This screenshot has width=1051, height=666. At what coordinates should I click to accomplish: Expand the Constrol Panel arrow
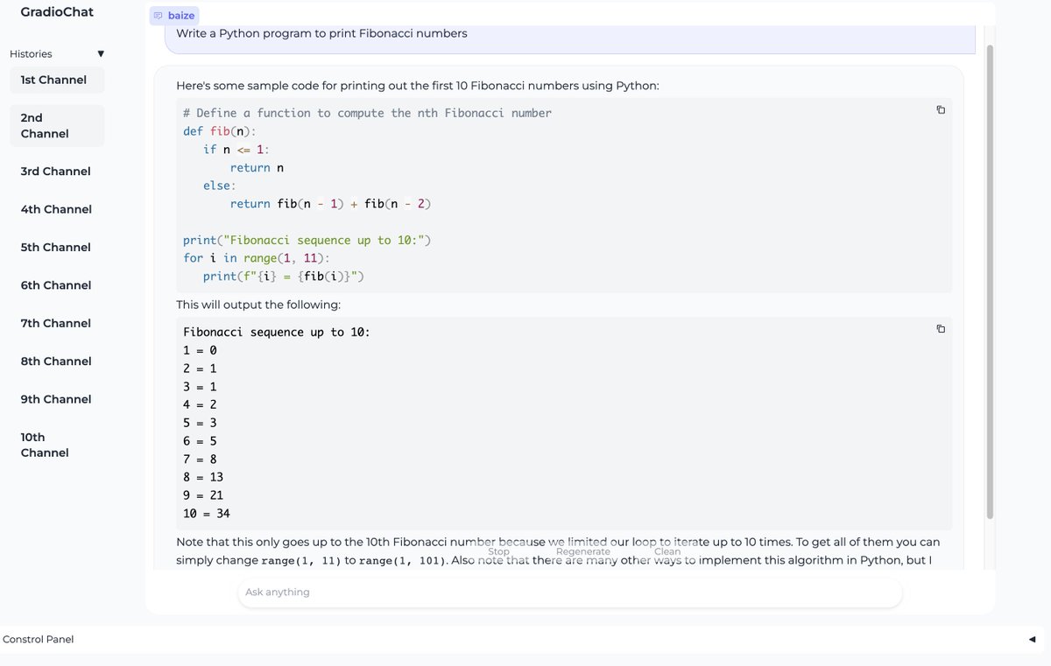coord(1032,640)
